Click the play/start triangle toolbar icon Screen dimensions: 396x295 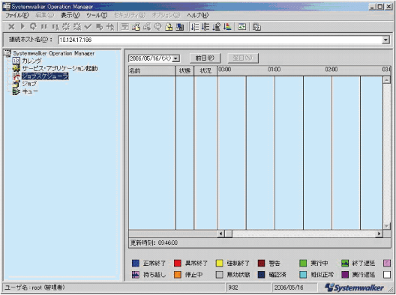click(x=22, y=27)
